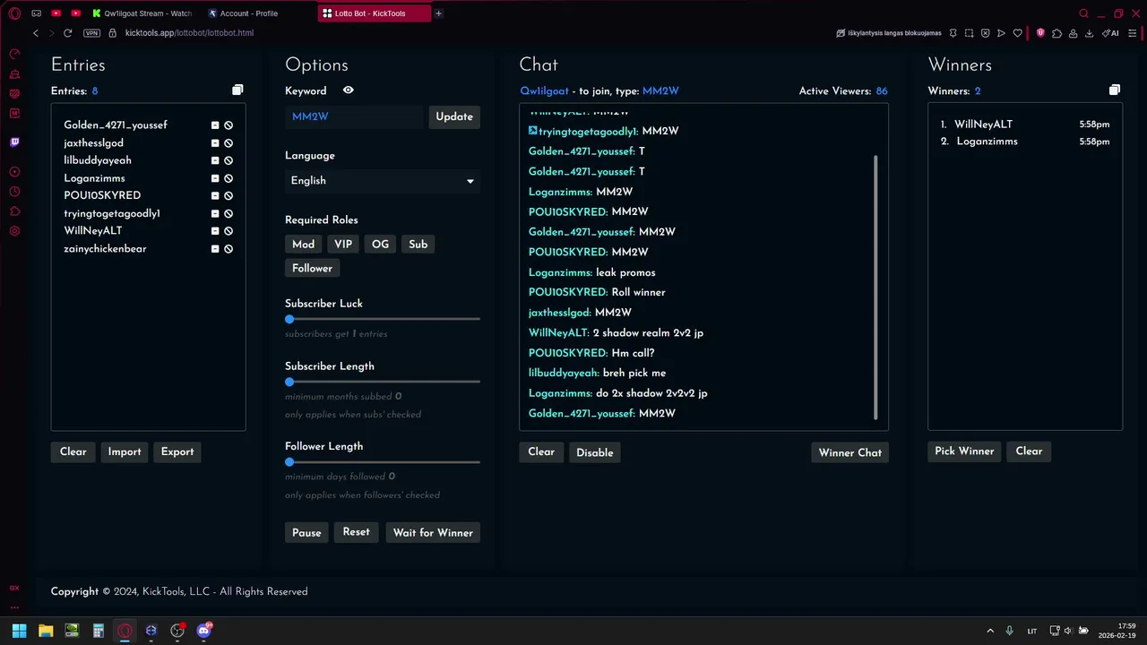
Task: Click the heart bookmark icon
Action: coord(1017,33)
